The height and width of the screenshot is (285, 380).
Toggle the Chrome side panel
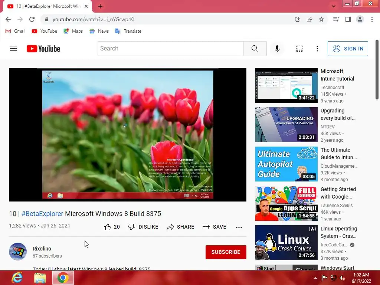click(348, 19)
